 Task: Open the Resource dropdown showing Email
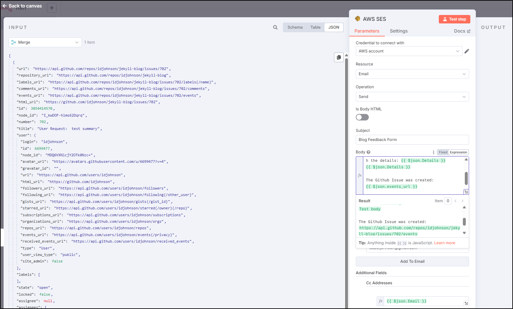coord(412,74)
